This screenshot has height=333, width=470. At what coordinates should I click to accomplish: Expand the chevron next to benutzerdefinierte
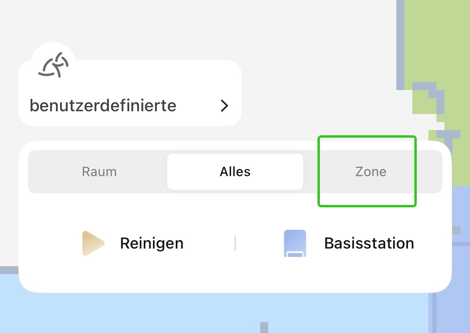coord(225,106)
